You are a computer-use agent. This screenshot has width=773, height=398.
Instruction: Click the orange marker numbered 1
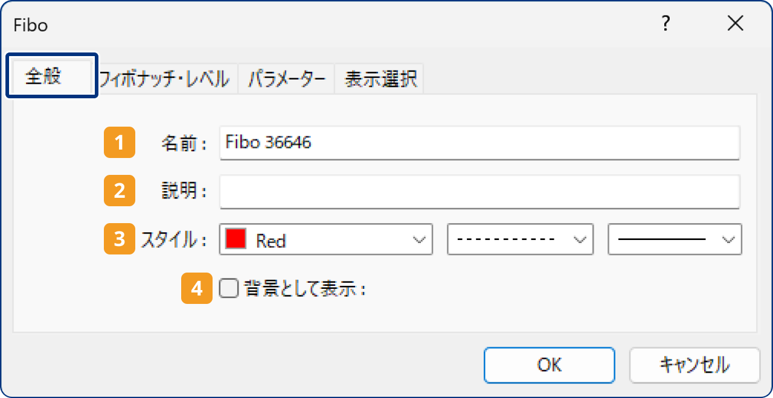tap(119, 143)
